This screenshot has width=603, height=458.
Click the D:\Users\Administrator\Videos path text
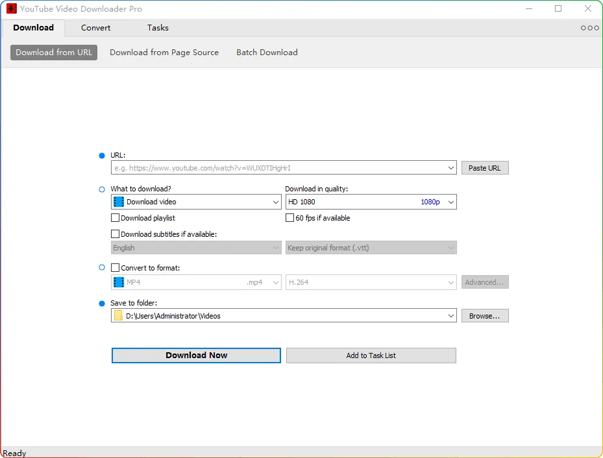coord(173,316)
